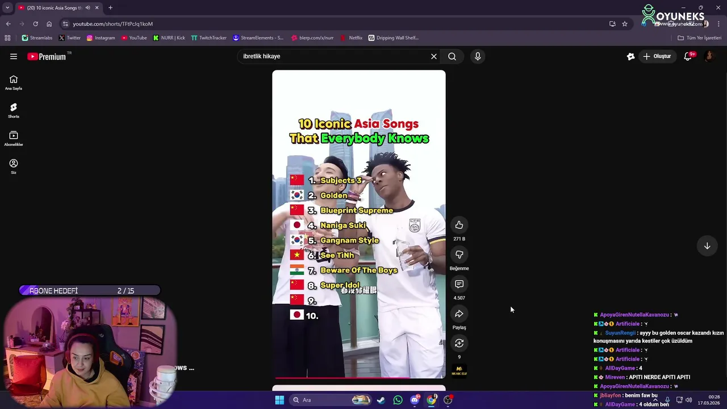This screenshot has height=409, width=727.
Task: Open the YouTube bookmark
Action: (134, 38)
